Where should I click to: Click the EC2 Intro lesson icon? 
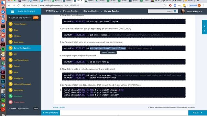tap(11, 36)
